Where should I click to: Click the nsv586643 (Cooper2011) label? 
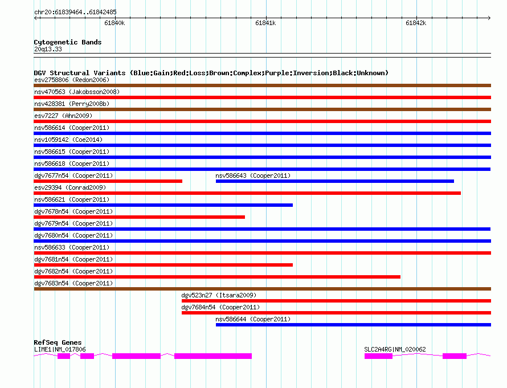point(253,175)
